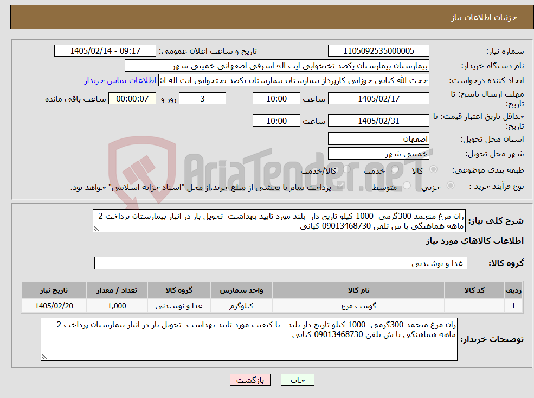This screenshot has height=398, width=534.
Task: Click the price validity time 10:00 field
Action: [276, 121]
